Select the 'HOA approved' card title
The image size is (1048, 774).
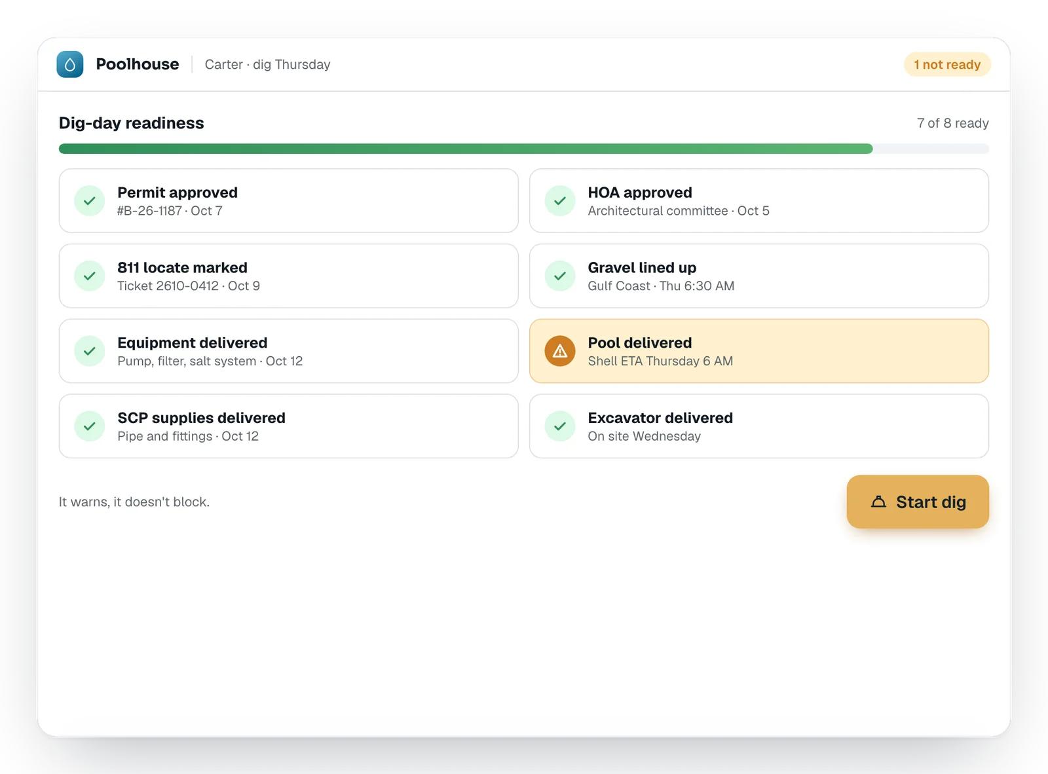640,193
